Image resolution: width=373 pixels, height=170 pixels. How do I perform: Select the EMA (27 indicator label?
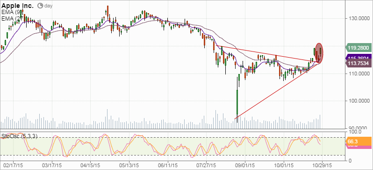pos(12,19)
